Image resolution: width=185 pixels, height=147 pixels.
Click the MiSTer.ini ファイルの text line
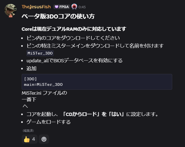click(x=44, y=93)
